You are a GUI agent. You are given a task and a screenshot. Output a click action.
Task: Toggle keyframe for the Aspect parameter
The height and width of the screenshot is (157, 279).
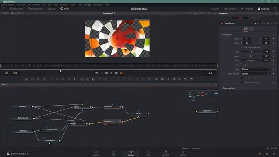coord(274,56)
